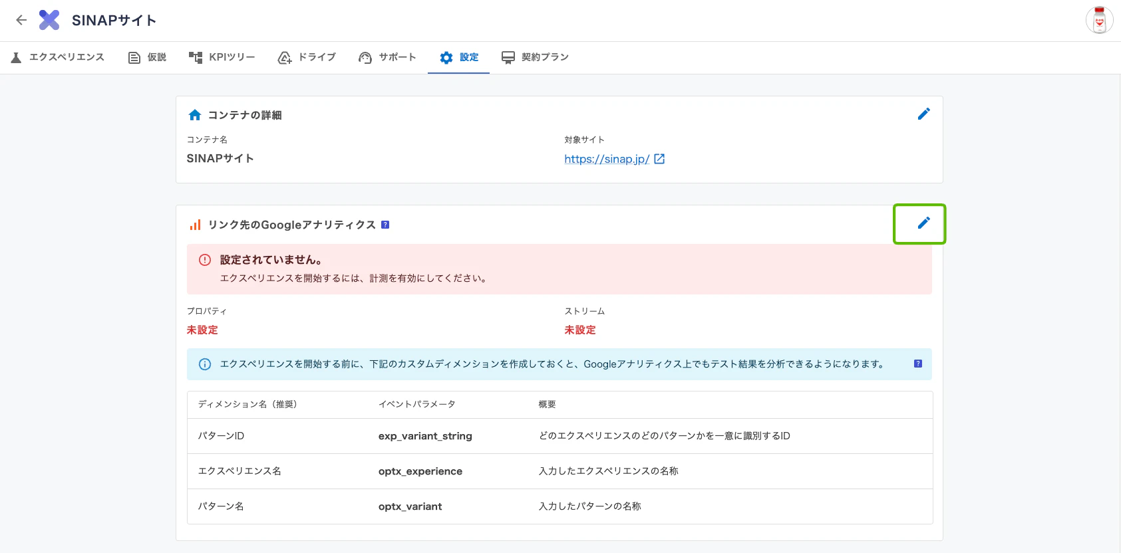Viewport: 1121px width, 553px height.
Task: Click the エクスペリエンス名 dimension cell
Action: (240, 471)
